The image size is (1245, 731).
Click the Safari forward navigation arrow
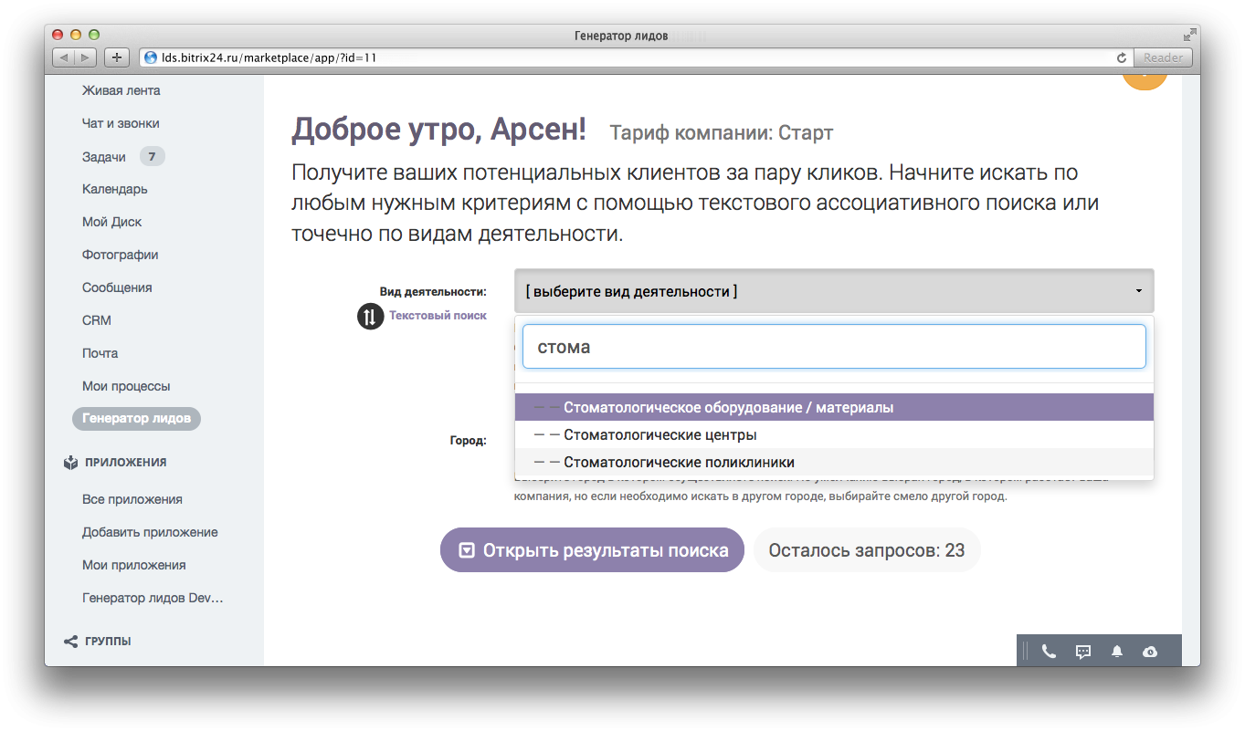click(x=86, y=57)
